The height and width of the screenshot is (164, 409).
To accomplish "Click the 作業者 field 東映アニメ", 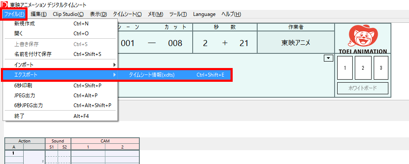I will pyautogui.click(x=296, y=43).
